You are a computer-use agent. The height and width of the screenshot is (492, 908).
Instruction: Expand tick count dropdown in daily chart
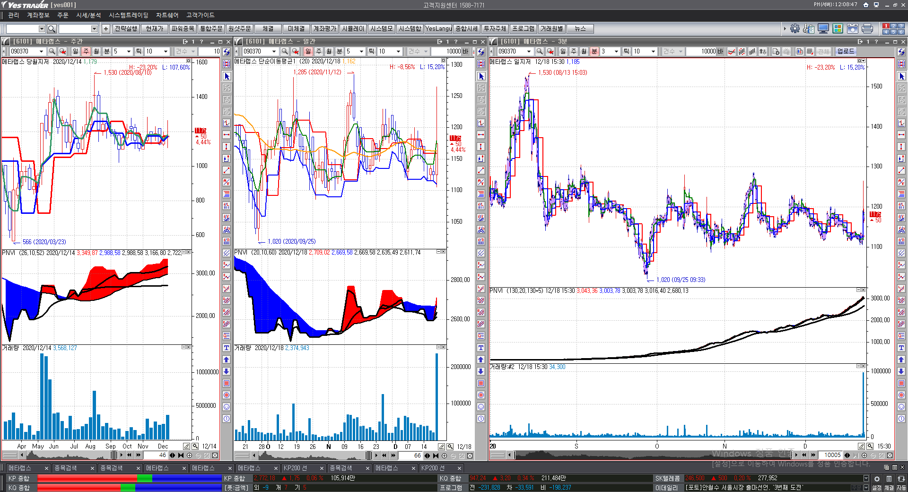pos(398,52)
